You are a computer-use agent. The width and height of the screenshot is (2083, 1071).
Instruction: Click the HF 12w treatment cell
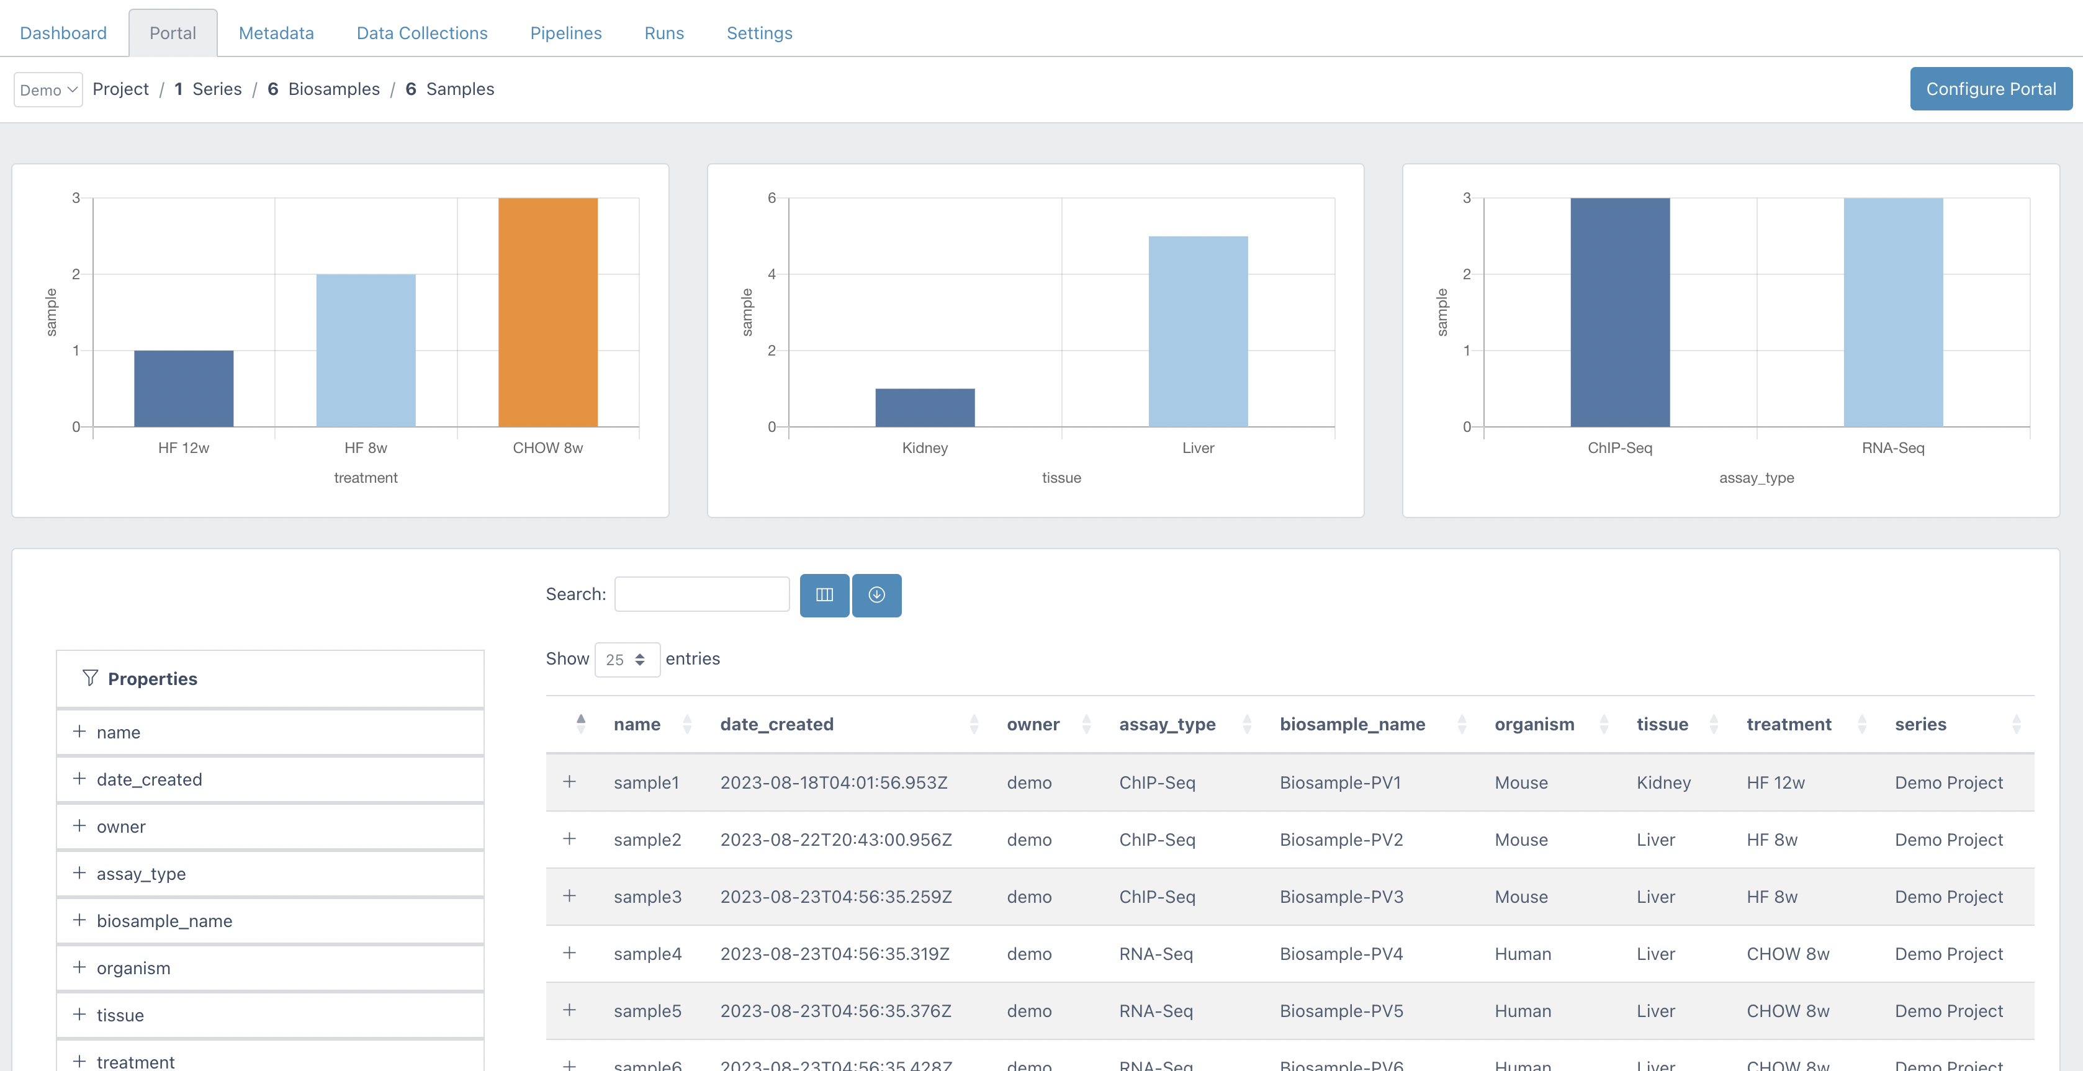click(x=1775, y=782)
